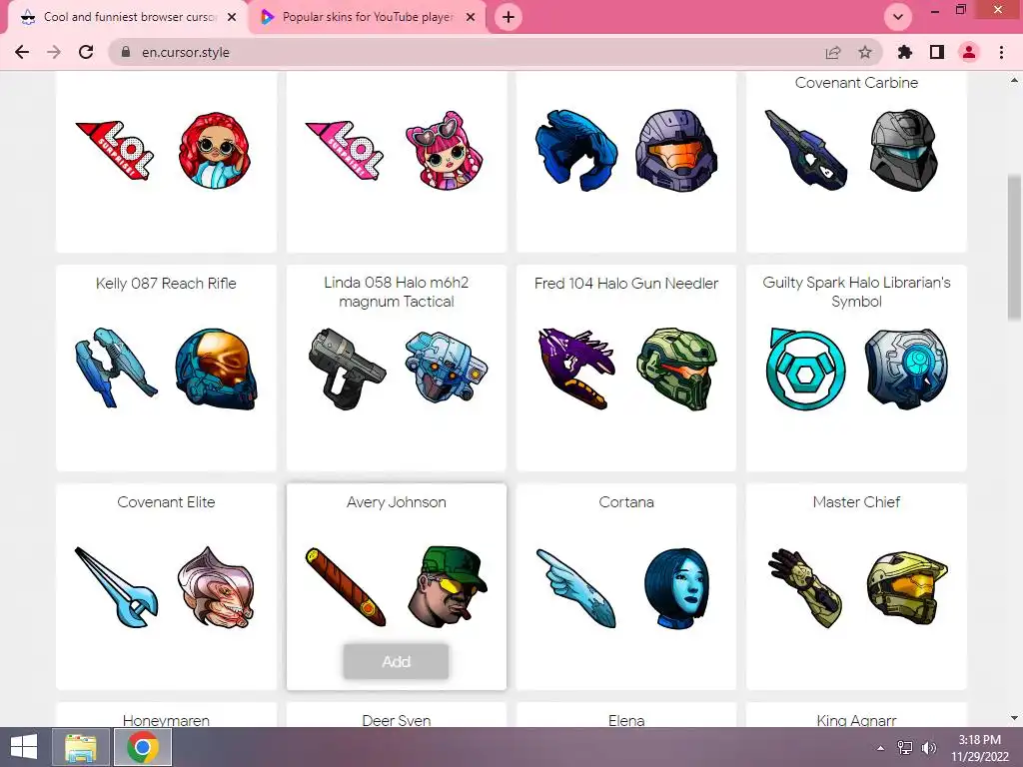Viewport: 1023px width, 767px height.
Task: Click the page vertical scrollbar thumb
Action: (x=1014, y=248)
